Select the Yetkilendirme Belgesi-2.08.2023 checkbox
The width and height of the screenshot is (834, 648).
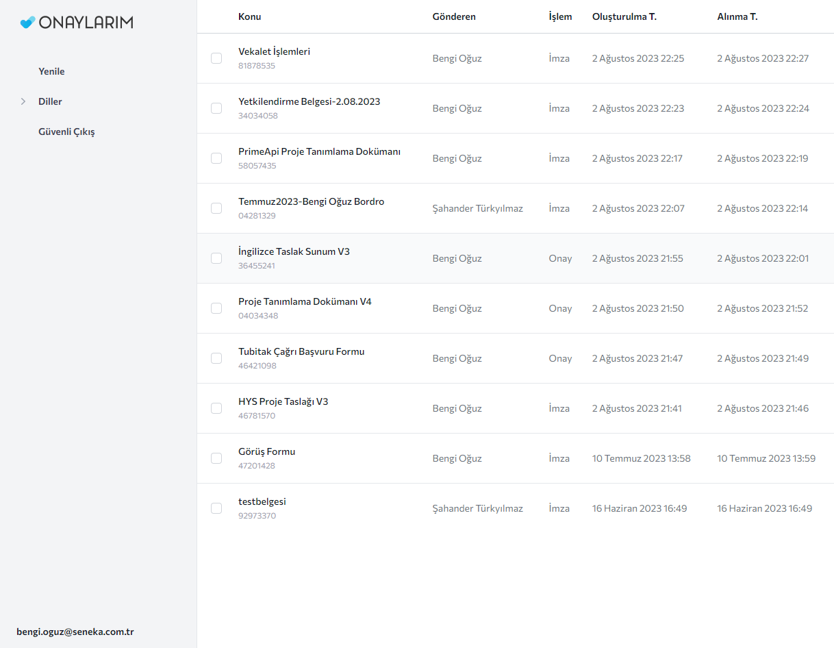(216, 108)
